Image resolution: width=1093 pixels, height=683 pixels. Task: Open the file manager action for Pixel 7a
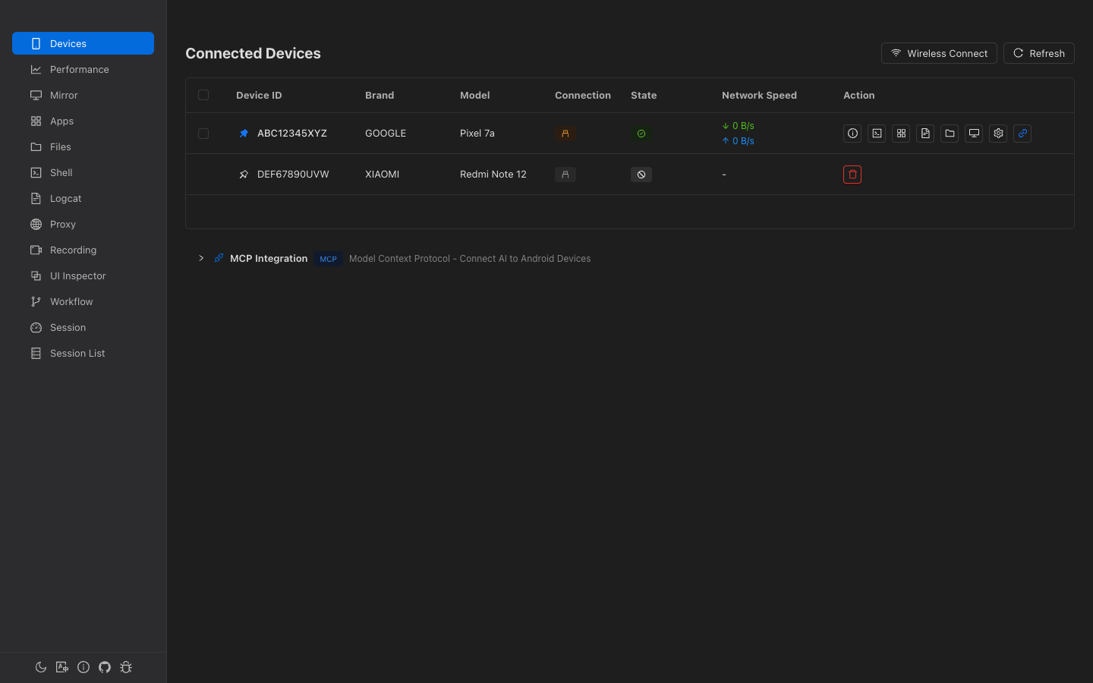pyautogui.click(x=950, y=133)
